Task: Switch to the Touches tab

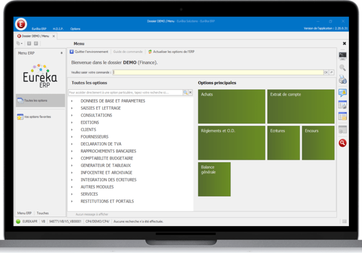Action: 43,213
